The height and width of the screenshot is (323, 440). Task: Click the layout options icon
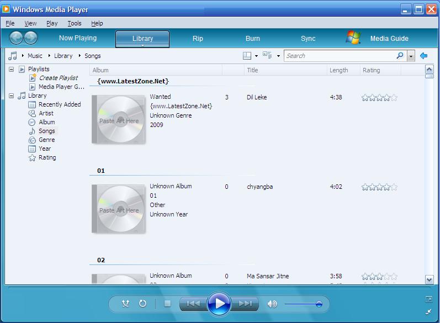point(247,56)
